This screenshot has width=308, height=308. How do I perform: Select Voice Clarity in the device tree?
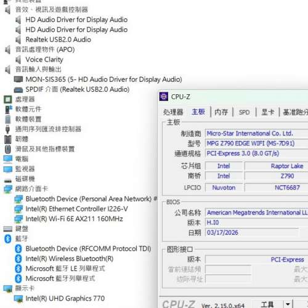(x=44, y=60)
